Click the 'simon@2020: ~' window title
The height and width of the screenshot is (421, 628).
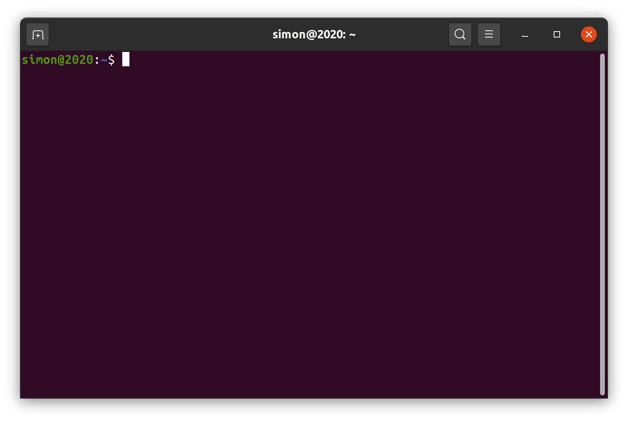pos(314,34)
